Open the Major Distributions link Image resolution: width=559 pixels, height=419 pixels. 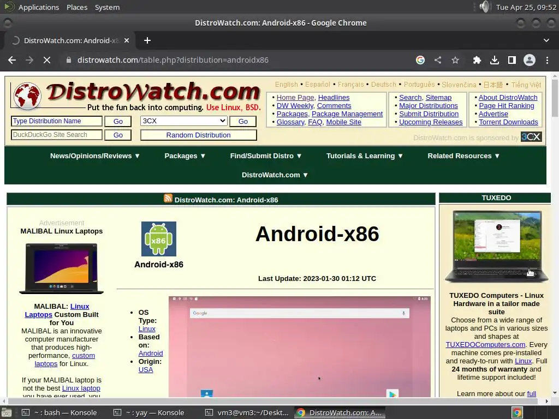pyautogui.click(x=428, y=105)
